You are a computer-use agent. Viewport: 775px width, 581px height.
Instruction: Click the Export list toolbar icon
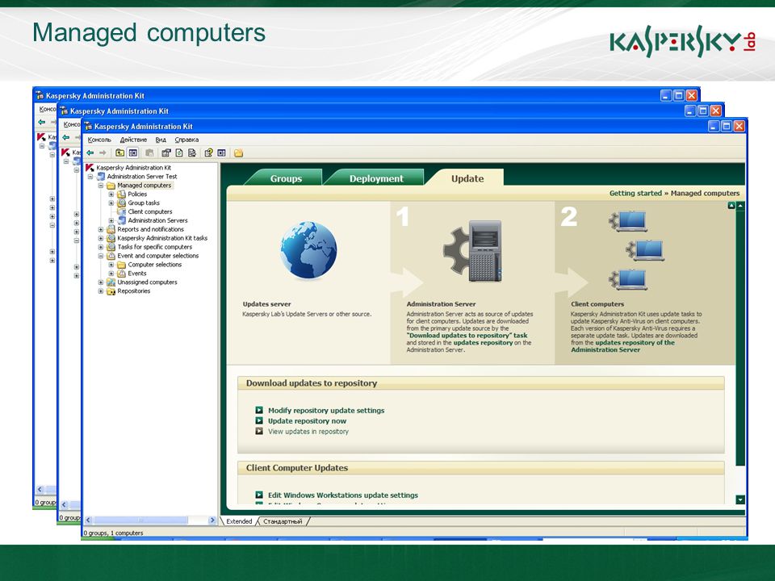pos(192,153)
